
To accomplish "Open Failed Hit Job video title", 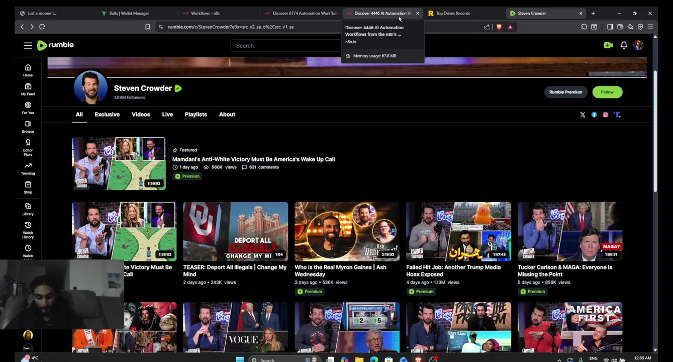I will point(453,271).
